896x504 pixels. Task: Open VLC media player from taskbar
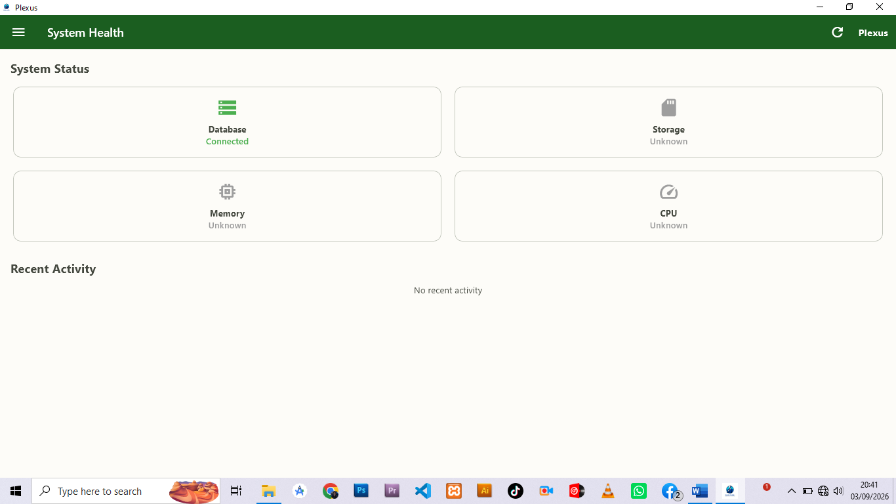(x=608, y=491)
